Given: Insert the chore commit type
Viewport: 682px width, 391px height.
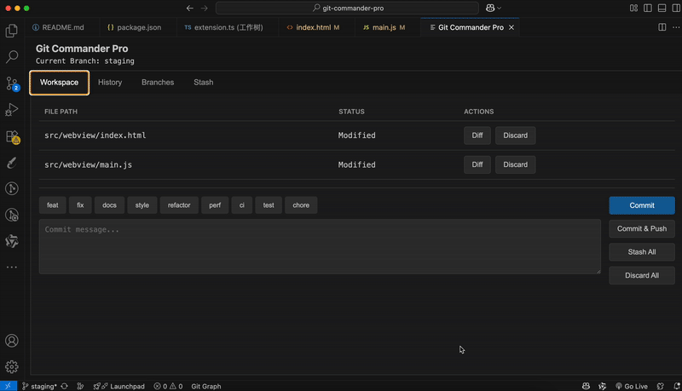Looking at the screenshot, I should pyautogui.click(x=301, y=205).
